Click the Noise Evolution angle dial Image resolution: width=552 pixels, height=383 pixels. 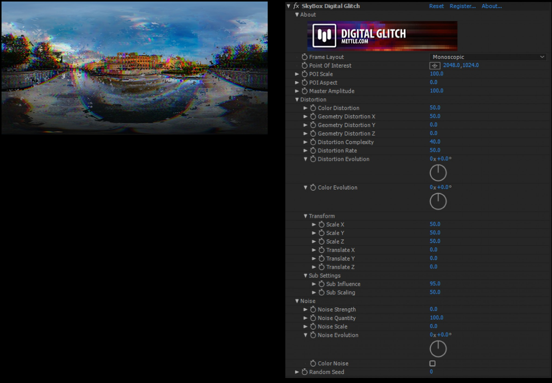coord(438,349)
